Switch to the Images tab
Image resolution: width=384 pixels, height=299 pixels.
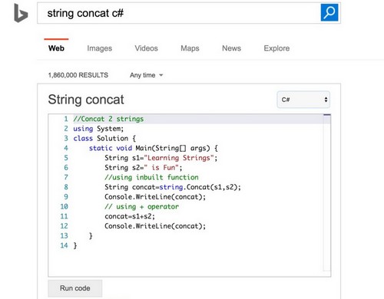coord(99,48)
